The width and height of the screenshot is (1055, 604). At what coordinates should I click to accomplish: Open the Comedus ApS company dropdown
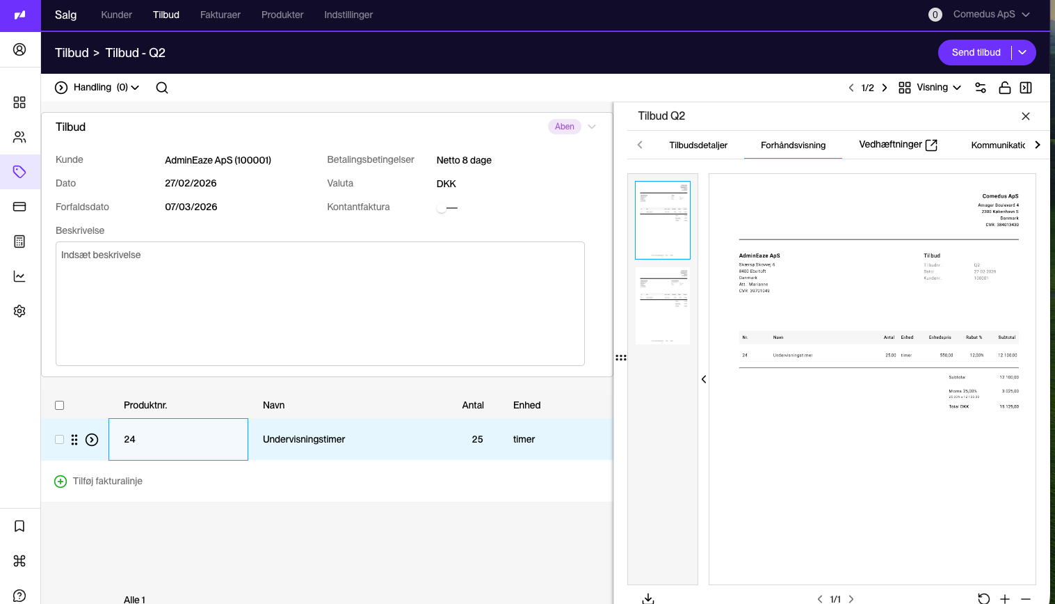click(x=992, y=14)
